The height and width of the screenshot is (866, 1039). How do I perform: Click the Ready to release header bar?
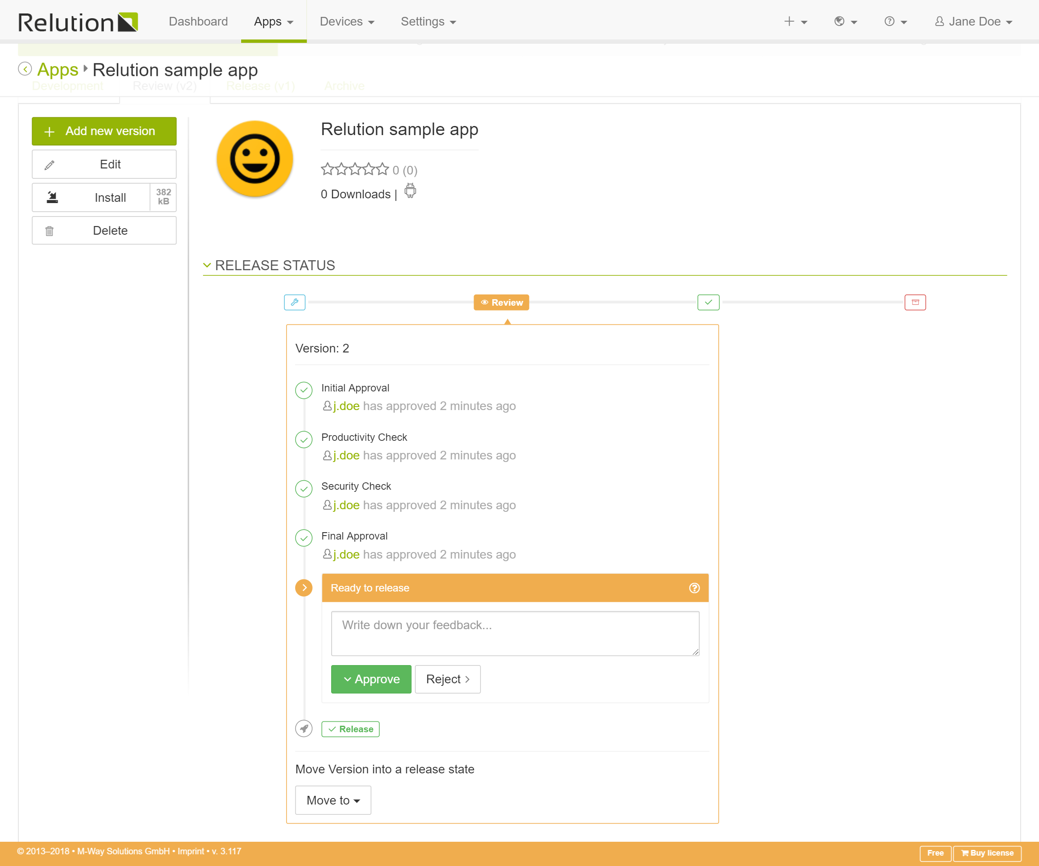[x=515, y=588]
